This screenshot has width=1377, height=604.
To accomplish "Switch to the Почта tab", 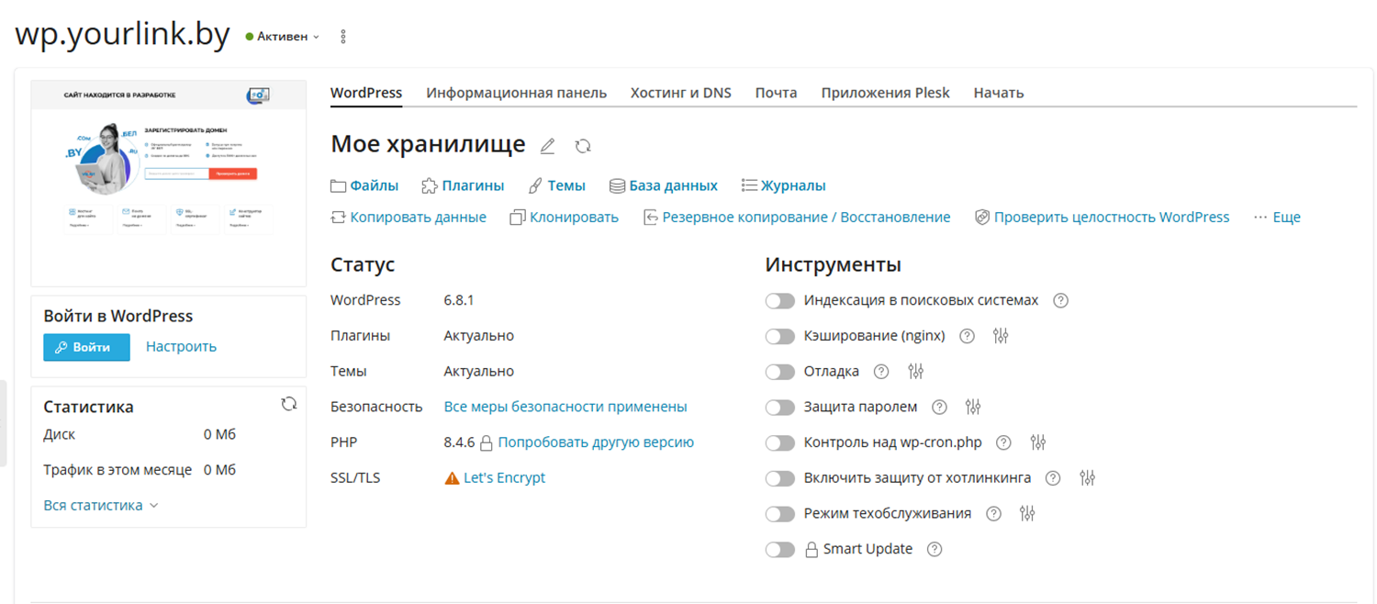I will [777, 93].
